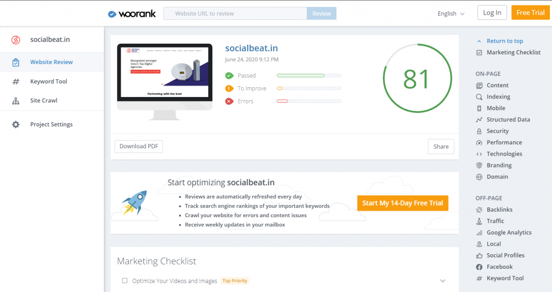Click the WooRank logo
Viewport: 552px width, 292px height.
132,13
